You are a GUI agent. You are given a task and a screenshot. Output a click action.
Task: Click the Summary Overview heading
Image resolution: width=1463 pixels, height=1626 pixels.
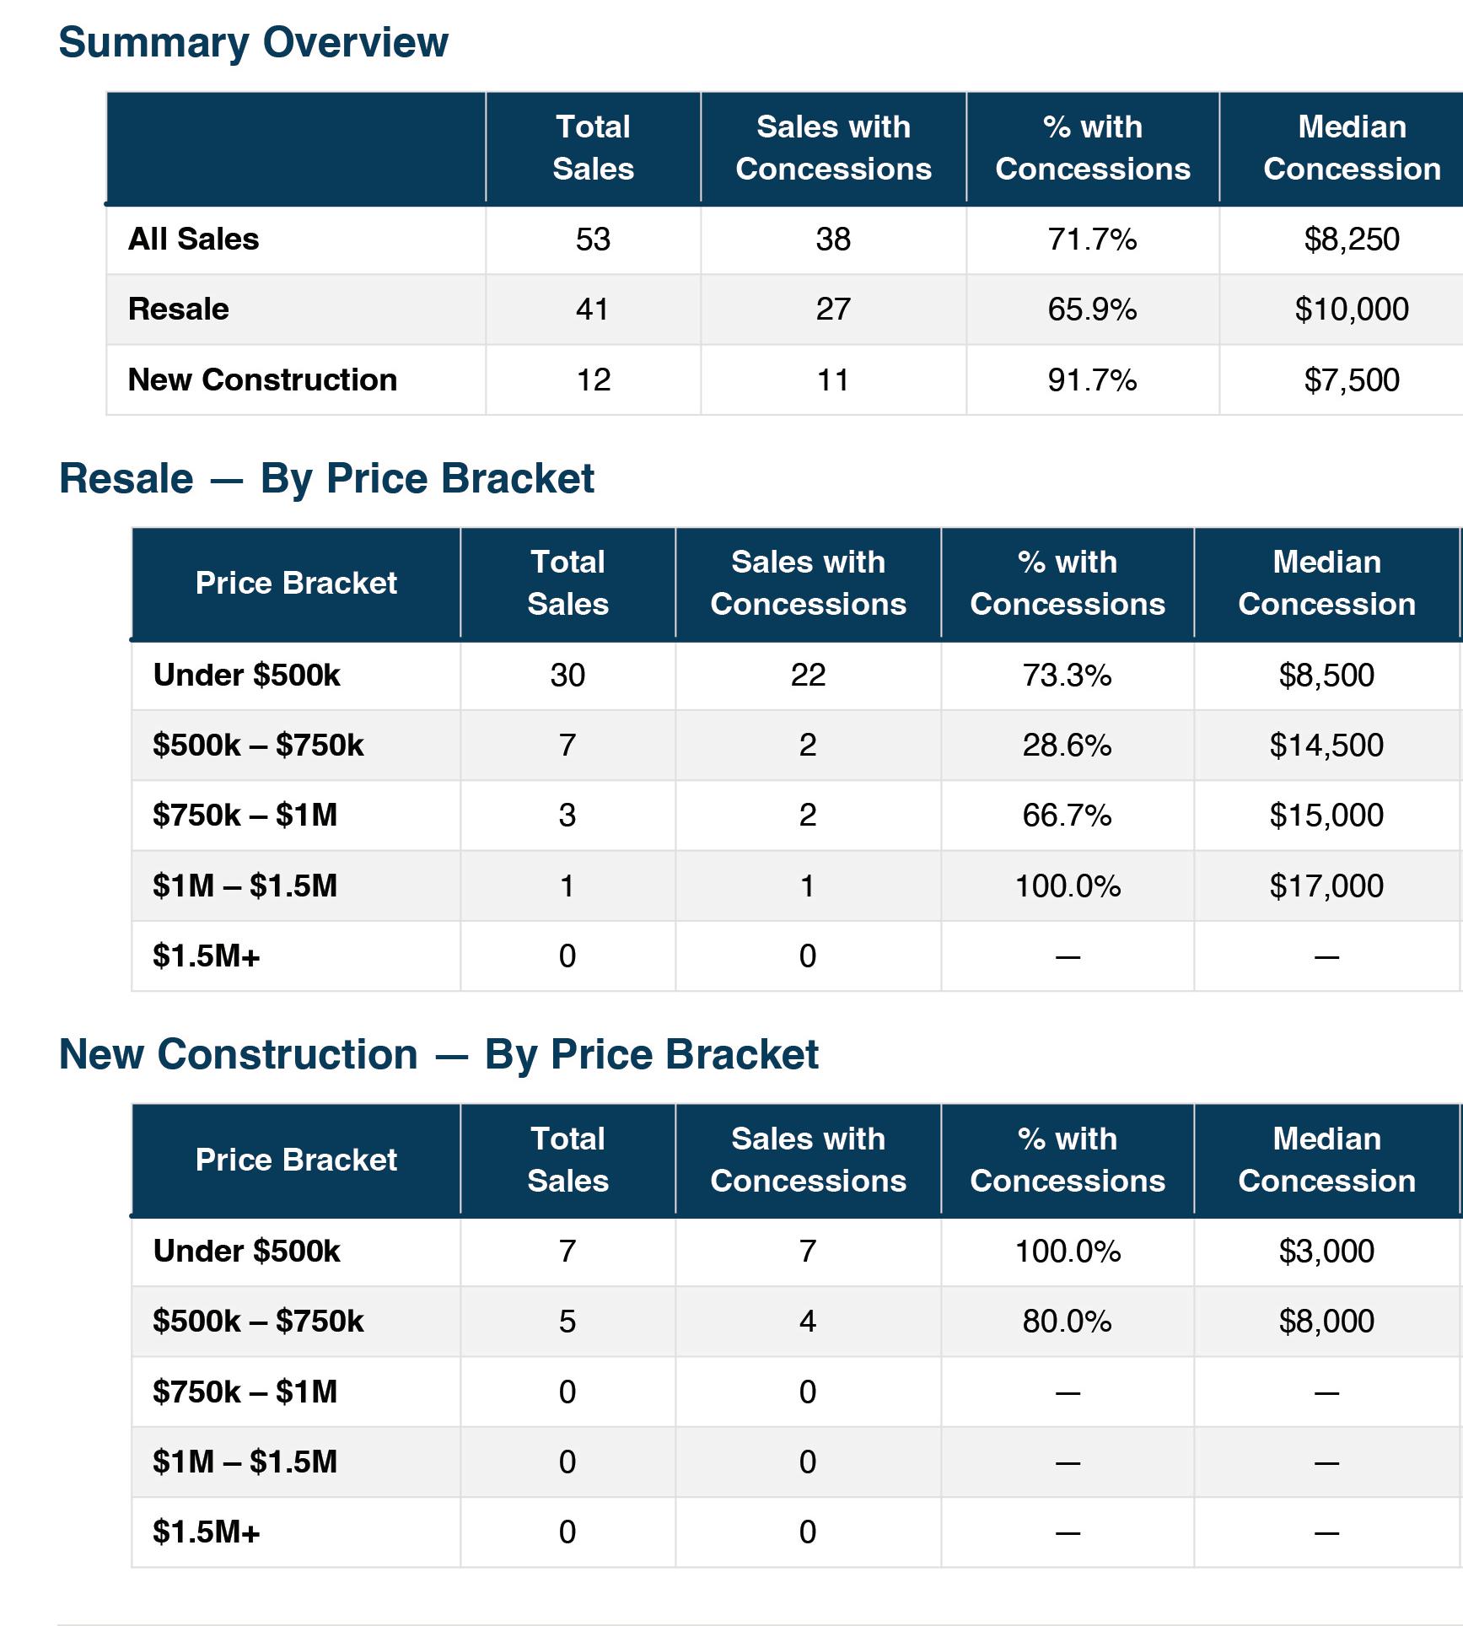[x=253, y=42]
